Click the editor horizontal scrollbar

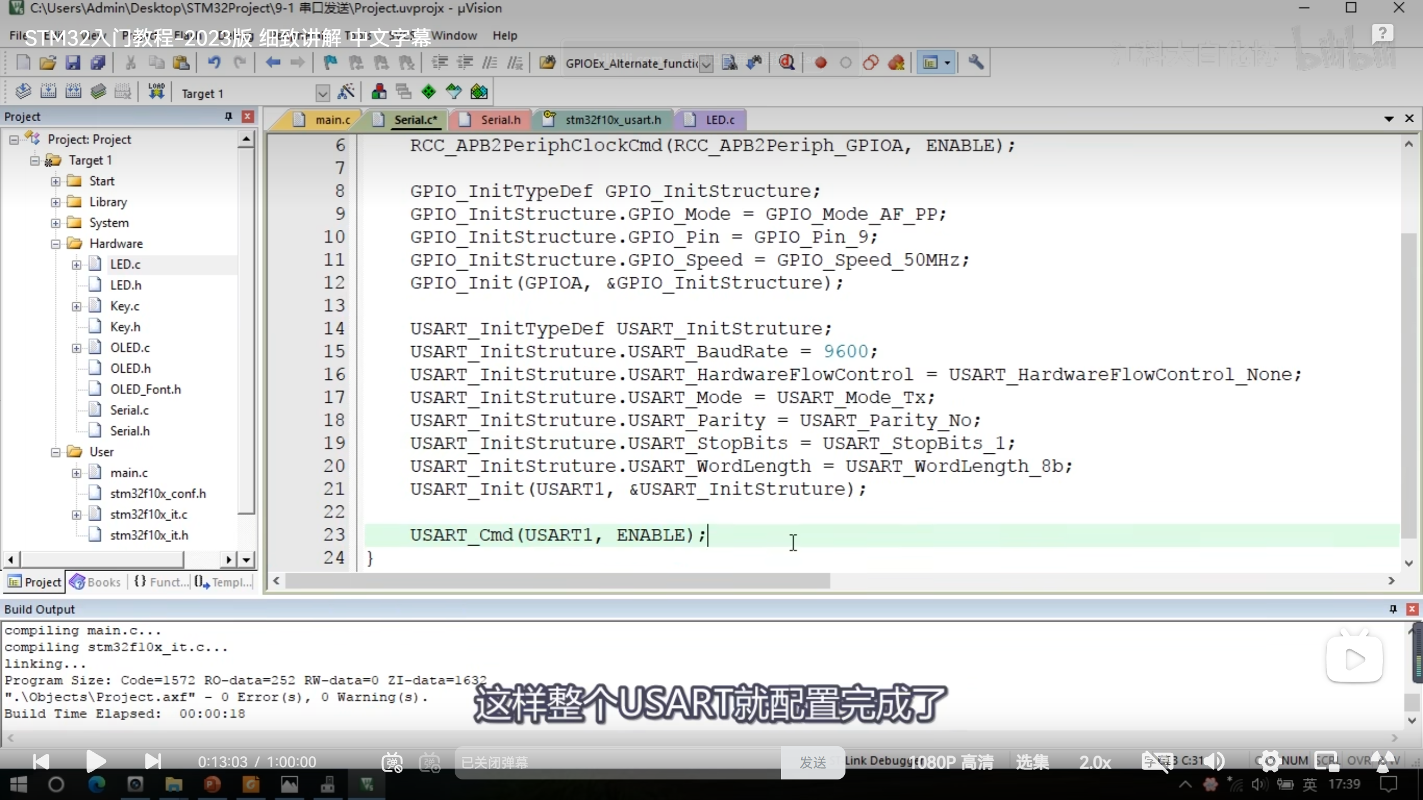pyautogui.click(x=557, y=581)
